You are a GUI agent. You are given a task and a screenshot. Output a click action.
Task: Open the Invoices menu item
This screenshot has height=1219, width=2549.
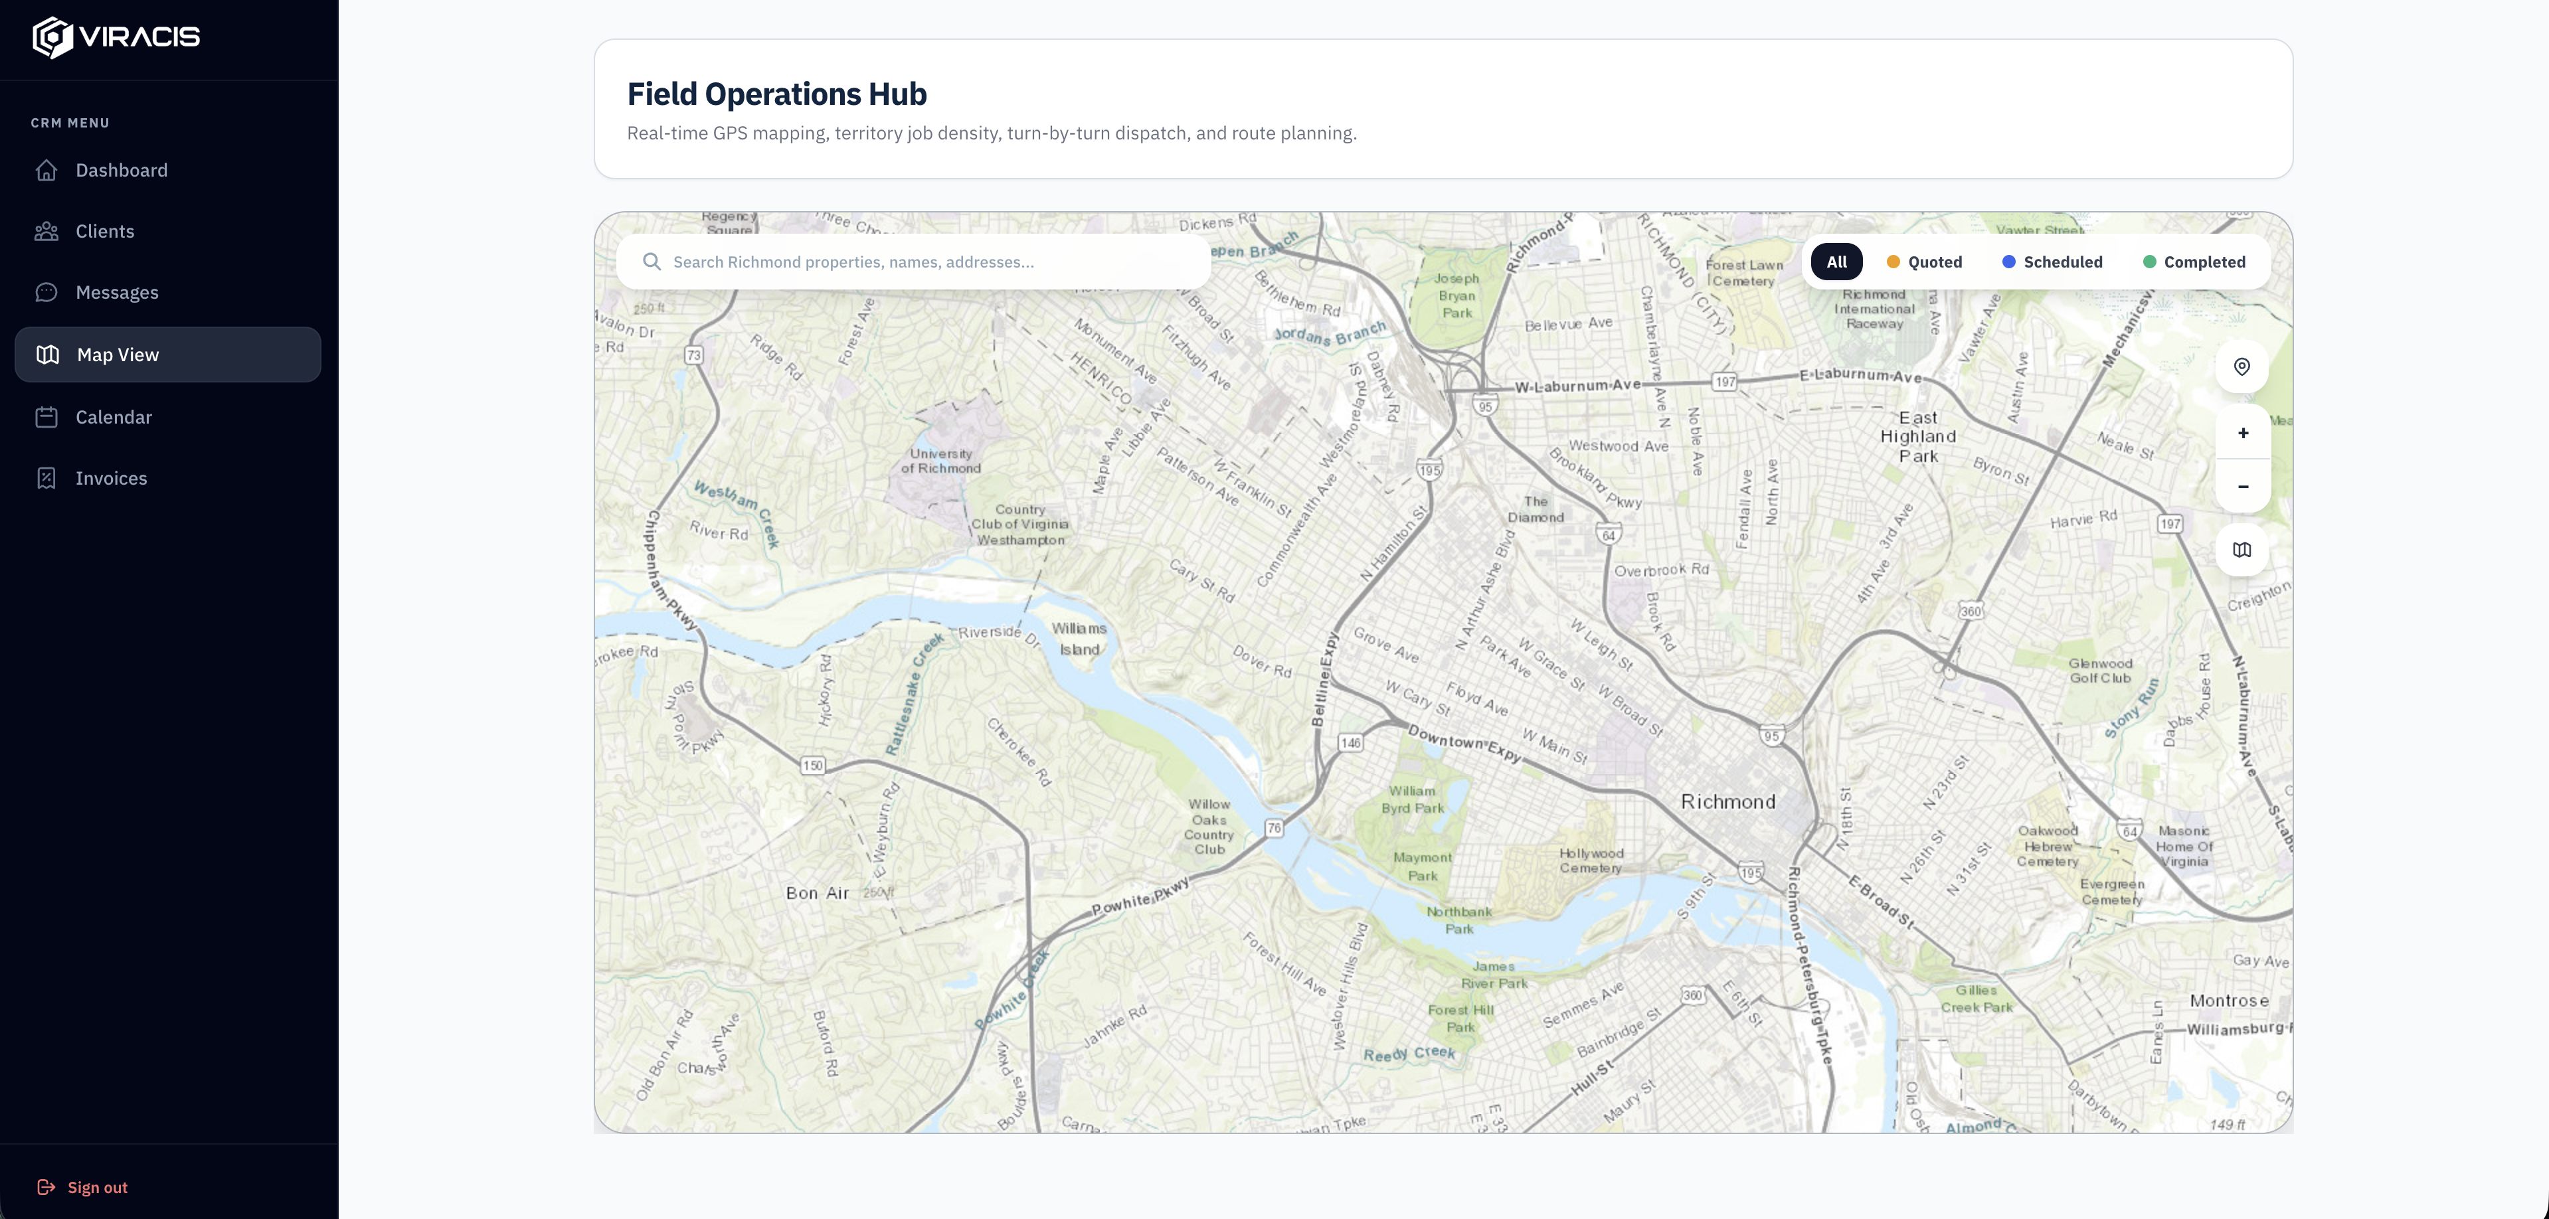tap(168, 478)
